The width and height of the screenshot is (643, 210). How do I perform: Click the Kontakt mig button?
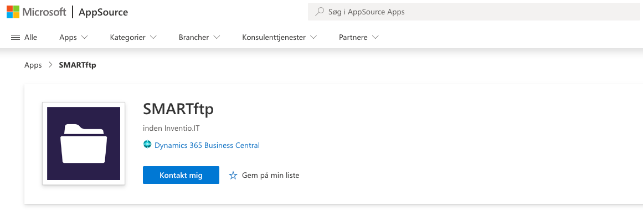pos(181,175)
